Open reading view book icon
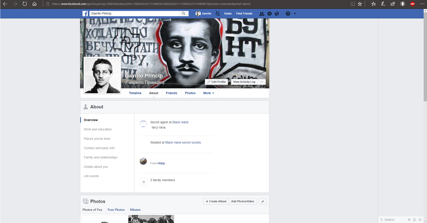This screenshot has width=427, height=223. click(353, 4)
